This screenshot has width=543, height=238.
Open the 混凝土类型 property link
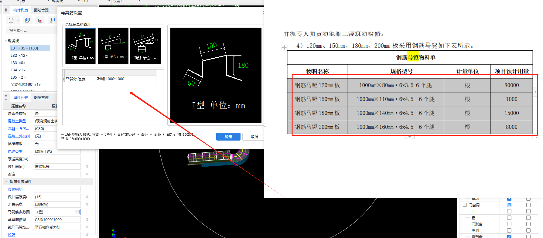pos(17,121)
